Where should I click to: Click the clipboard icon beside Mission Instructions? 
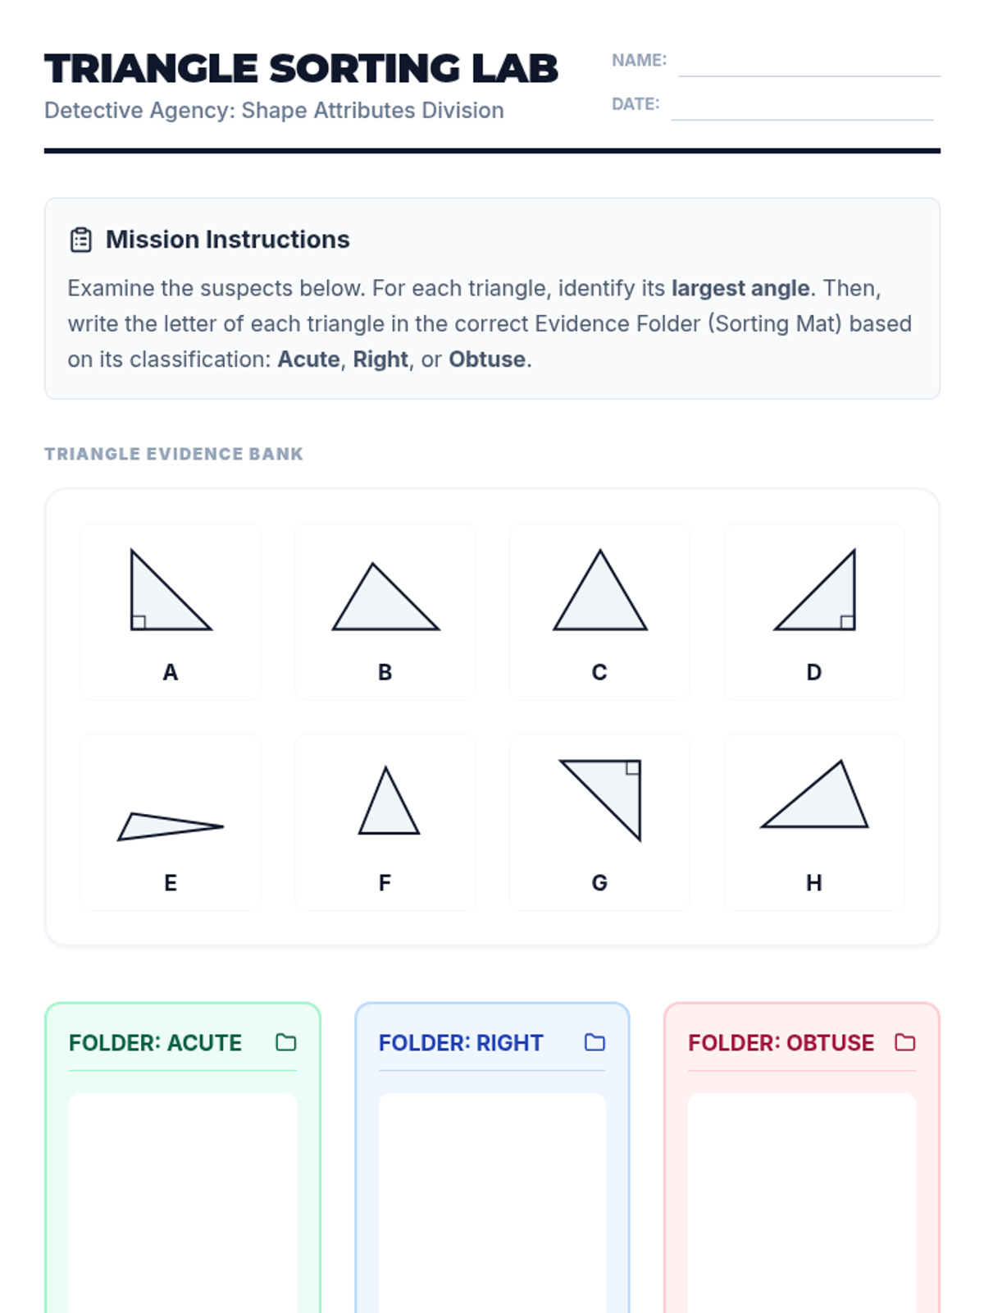click(x=81, y=240)
